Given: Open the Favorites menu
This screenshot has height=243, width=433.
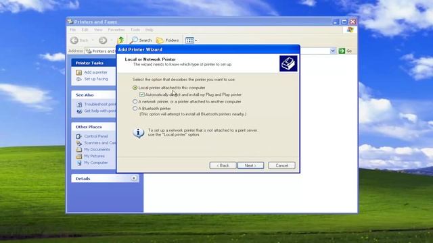Looking at the screenshot, I should [116, 30].
